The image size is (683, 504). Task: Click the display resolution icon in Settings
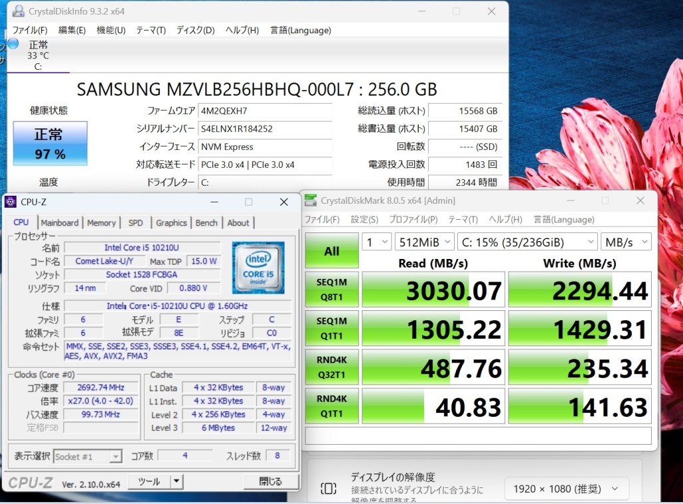[x=328, y=488]
